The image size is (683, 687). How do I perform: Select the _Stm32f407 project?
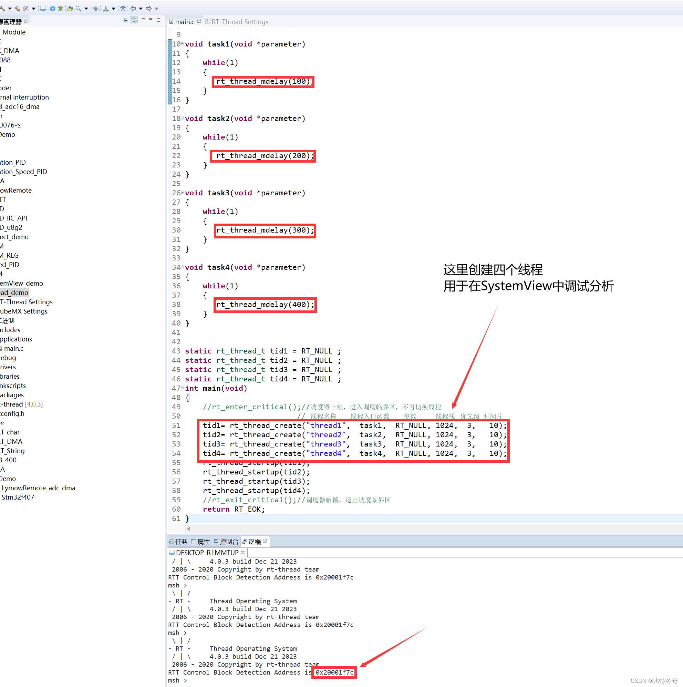click(17, 497)
